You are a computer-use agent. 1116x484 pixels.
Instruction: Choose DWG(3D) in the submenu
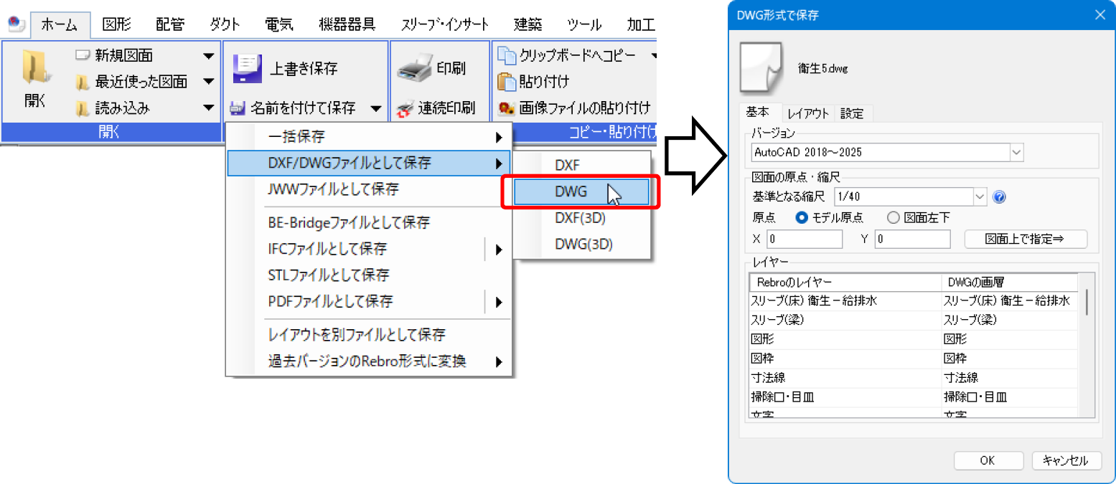(582, 245)
